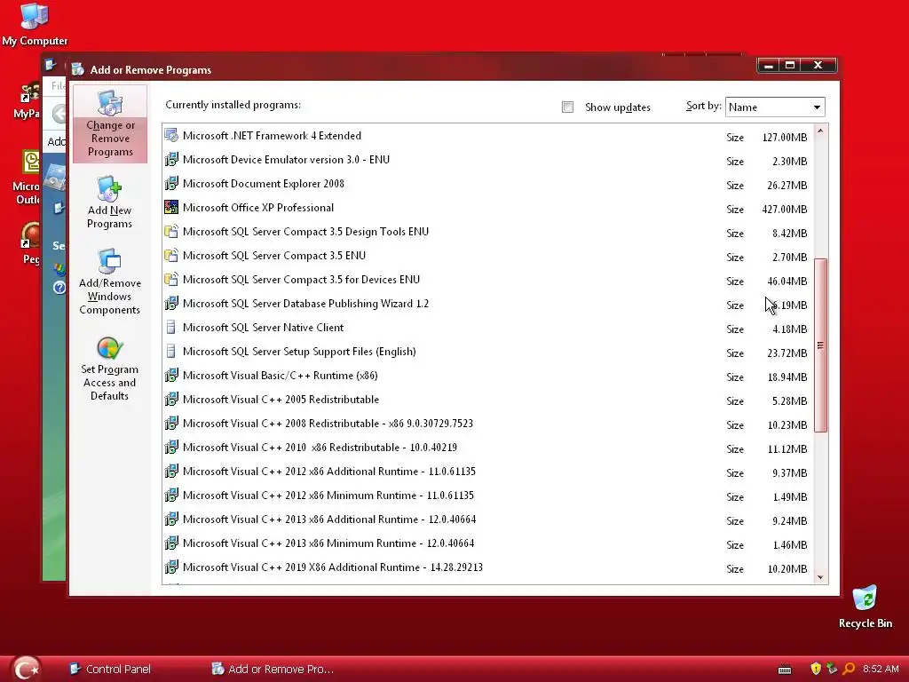Click the scrollbar up arrow in programs list
Image resolution: width=909 pixels, height=682 pixels.
[x=820, y=131]
